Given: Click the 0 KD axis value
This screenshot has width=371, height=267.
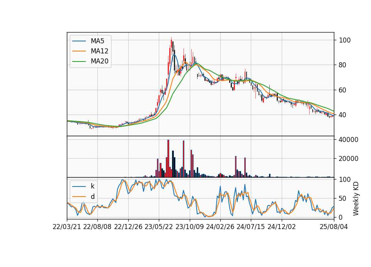Looking at the screenshot, I should 340,217.
